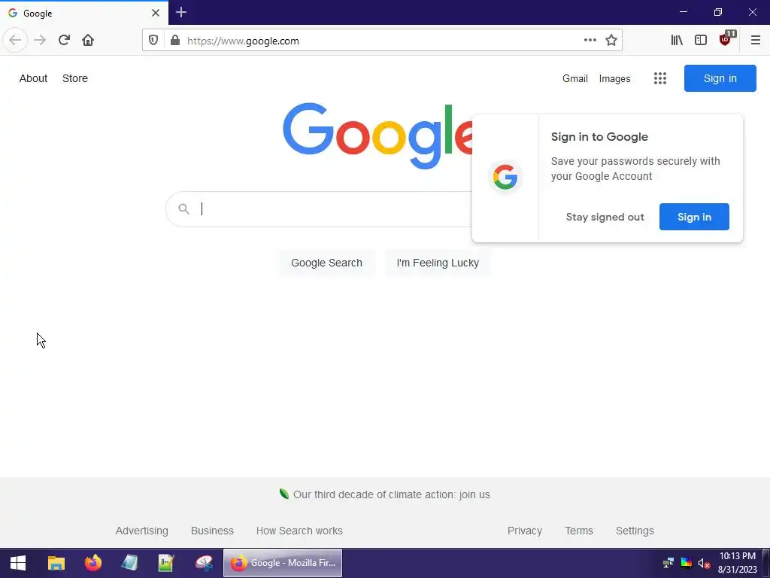This screenshot has width=770, height=578.
Task: Bookmark this page with the star
Action: 611,41
